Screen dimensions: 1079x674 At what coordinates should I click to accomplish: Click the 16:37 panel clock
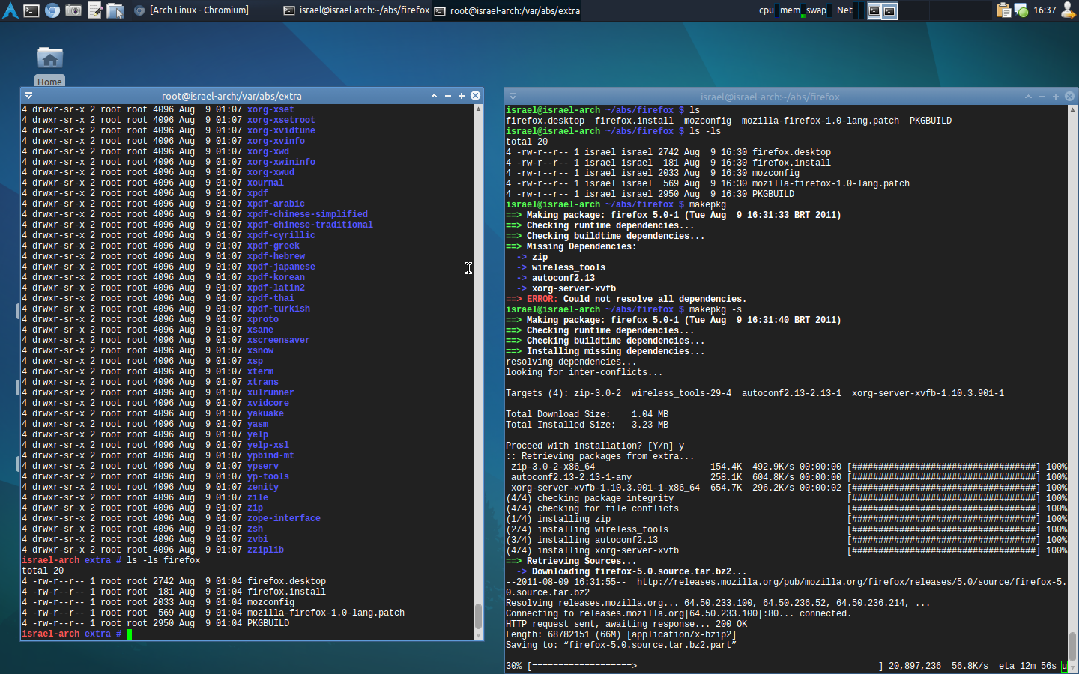point(1045,10)
